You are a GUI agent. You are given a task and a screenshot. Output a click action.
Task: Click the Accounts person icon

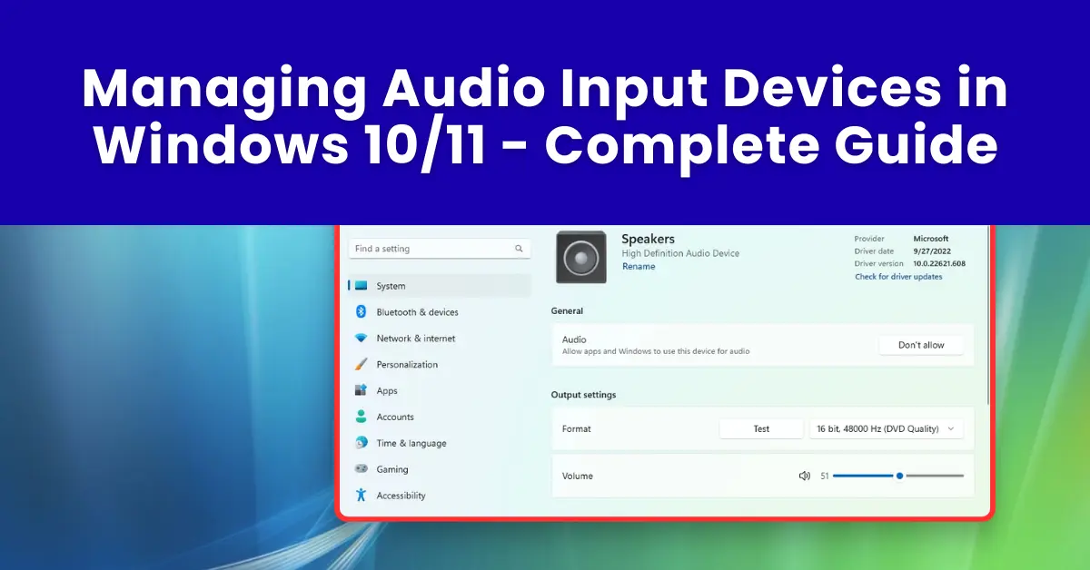pos(362,417)
